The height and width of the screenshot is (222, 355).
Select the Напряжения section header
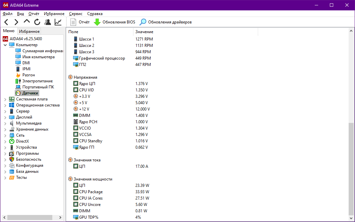coord(83,77)
